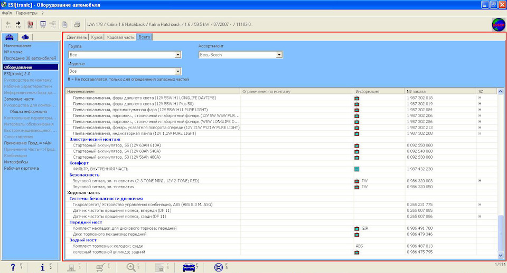The height and width of the screenshot is (273, 507).
Task: Click the Bosch globe logo
Action: pyautogui.click(x=498, y=25)
